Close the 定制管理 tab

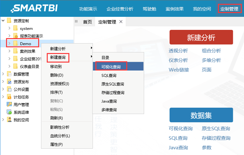tap(121, 22)
